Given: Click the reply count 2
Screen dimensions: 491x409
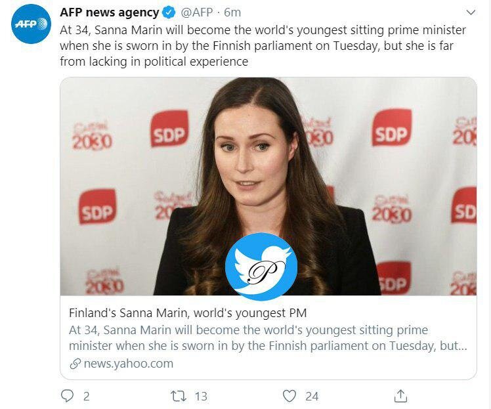Looking at the screenshot, I should pyautogui.click(x=86, y=396).
